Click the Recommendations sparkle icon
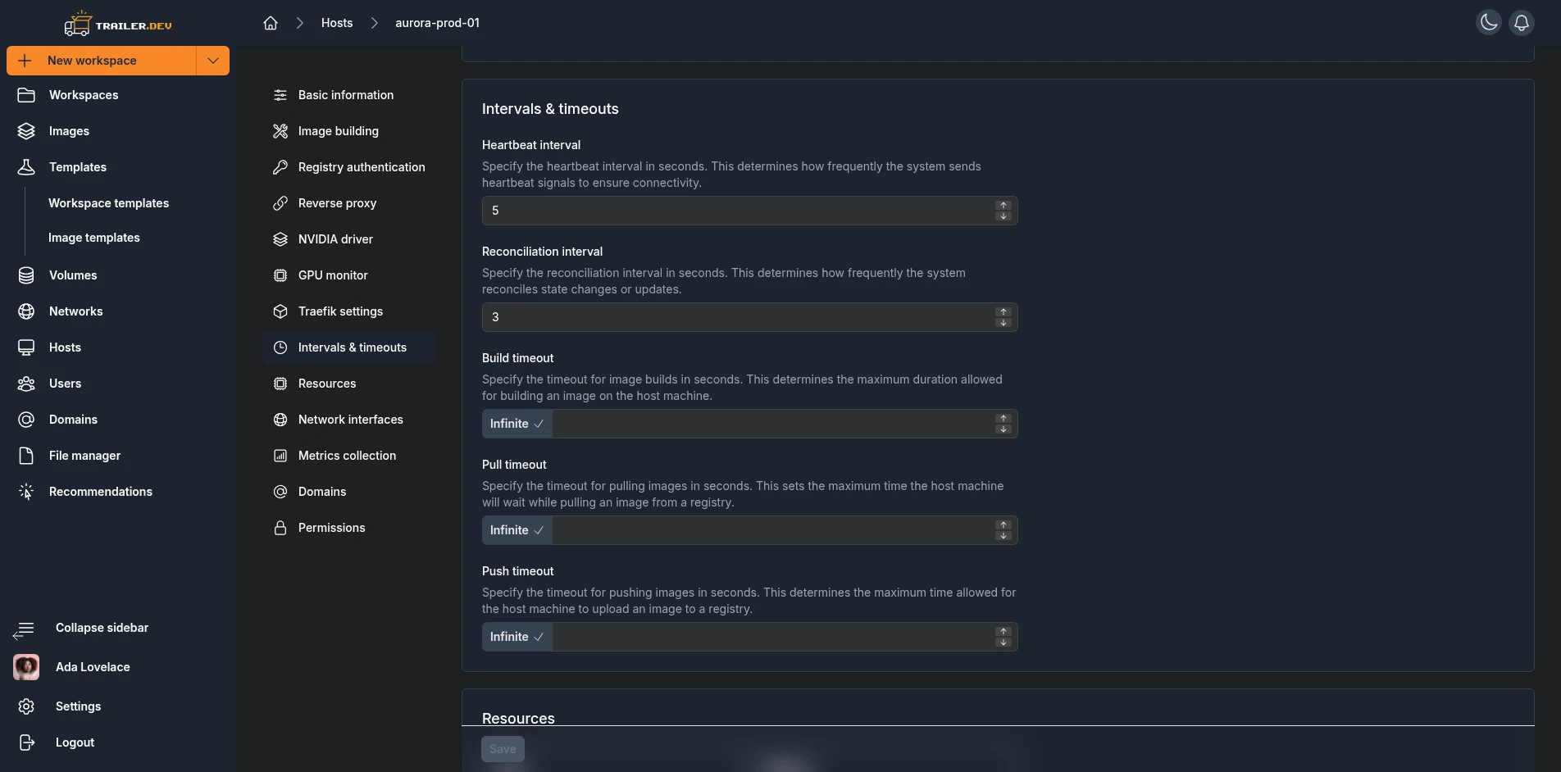 tap(26, 492)
